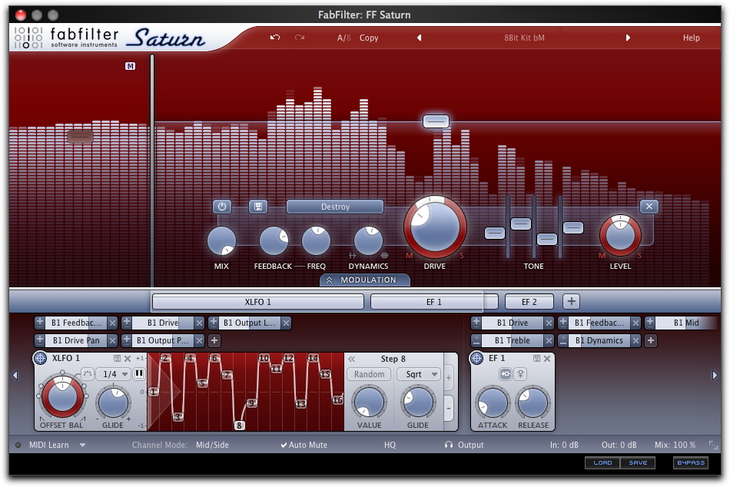Delete XLFO 1 with its X icon
The width and height of the screenshot is (730, 487).
(x=128, y=359)
